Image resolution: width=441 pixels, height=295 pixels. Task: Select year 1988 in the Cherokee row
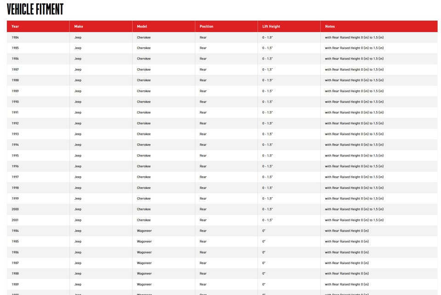coord(15,80)
